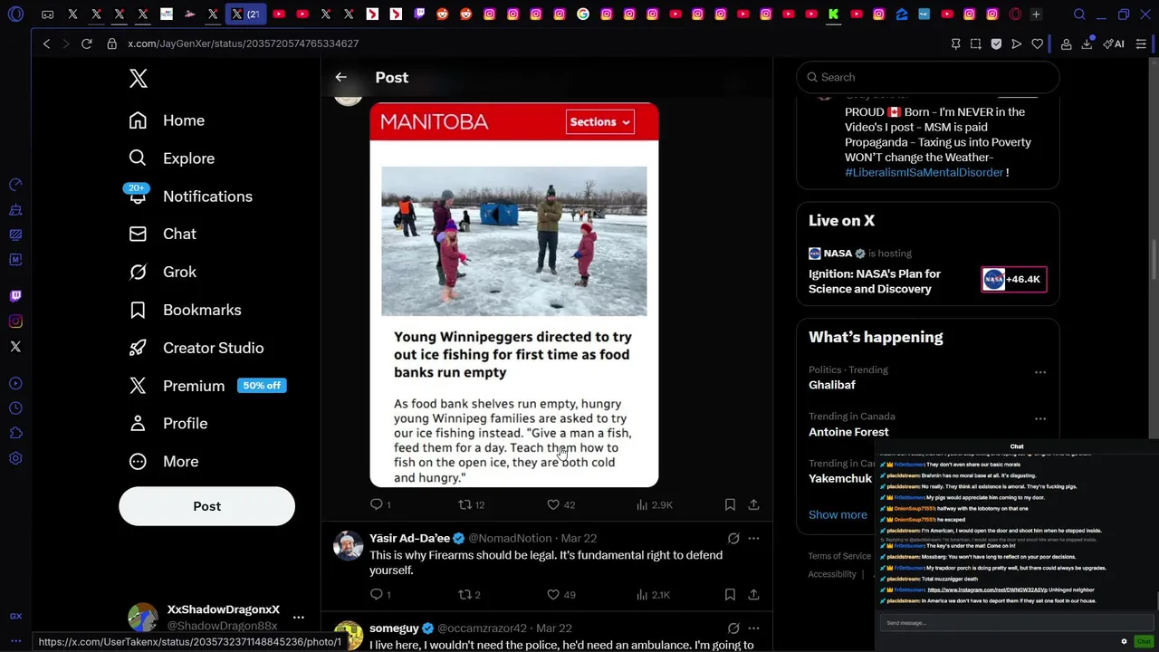Bookmark Yāsir Ad-Da'ee's reply

pos(730,595)
